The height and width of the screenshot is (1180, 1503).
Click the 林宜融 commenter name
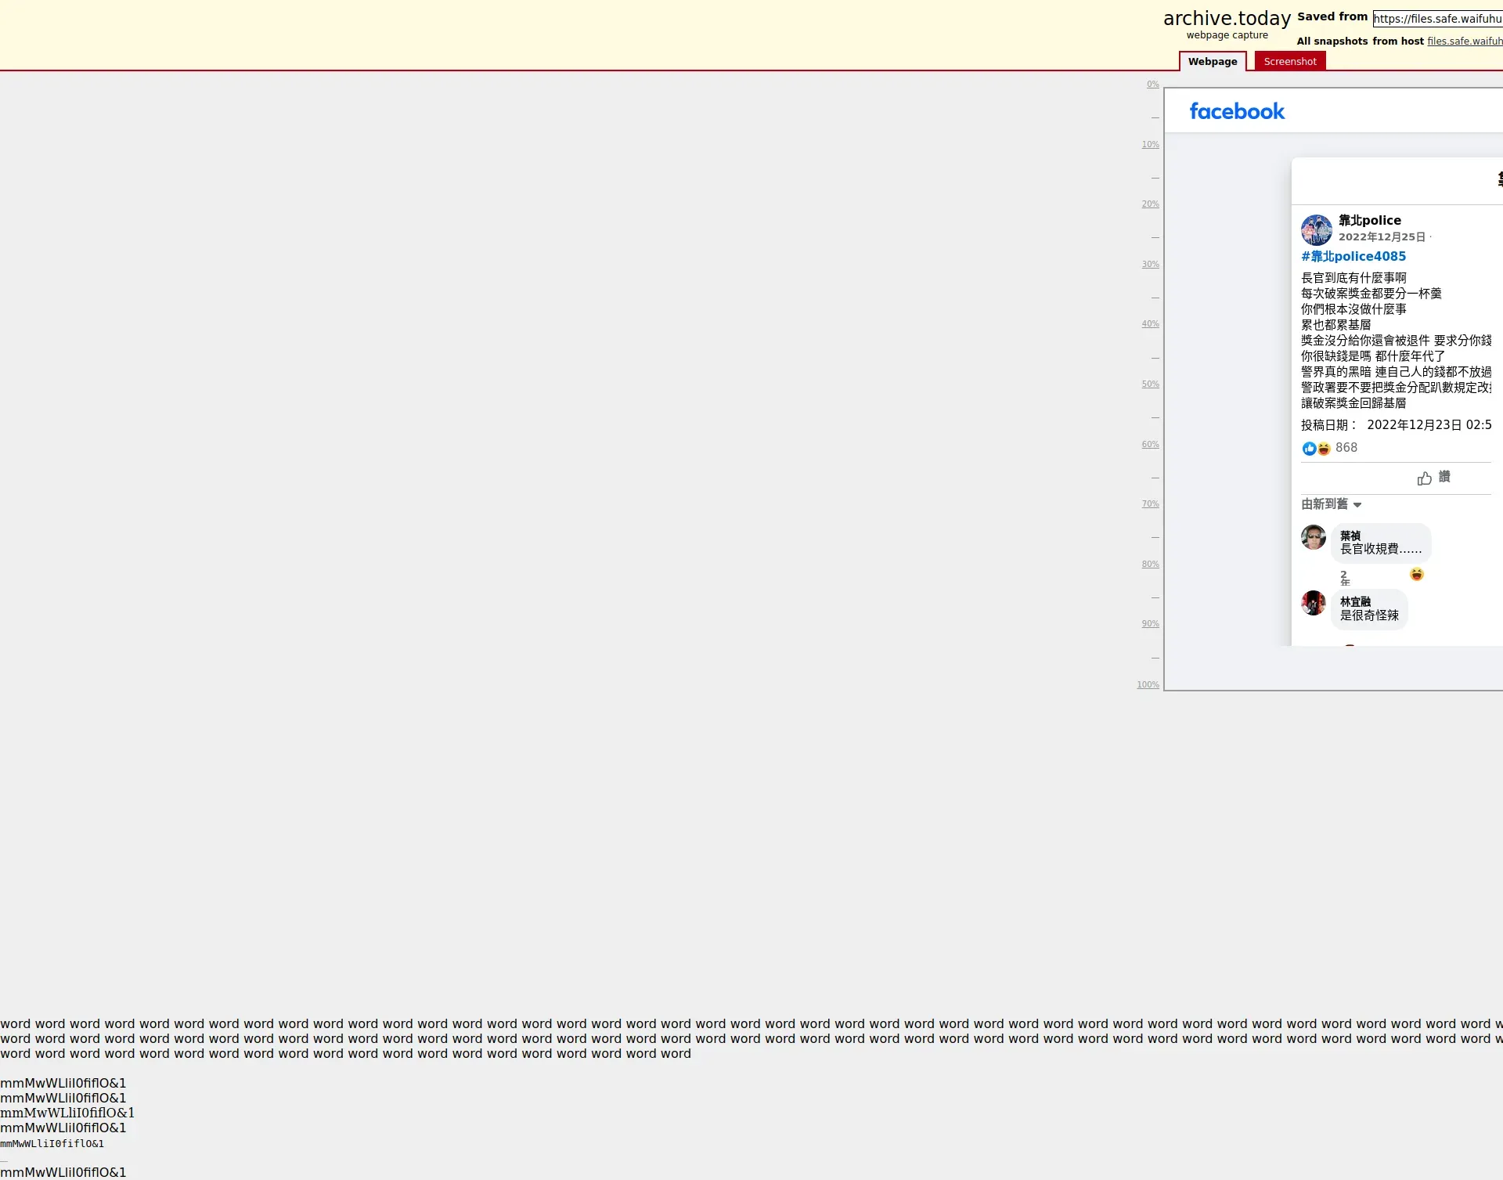click(1355, 601)
